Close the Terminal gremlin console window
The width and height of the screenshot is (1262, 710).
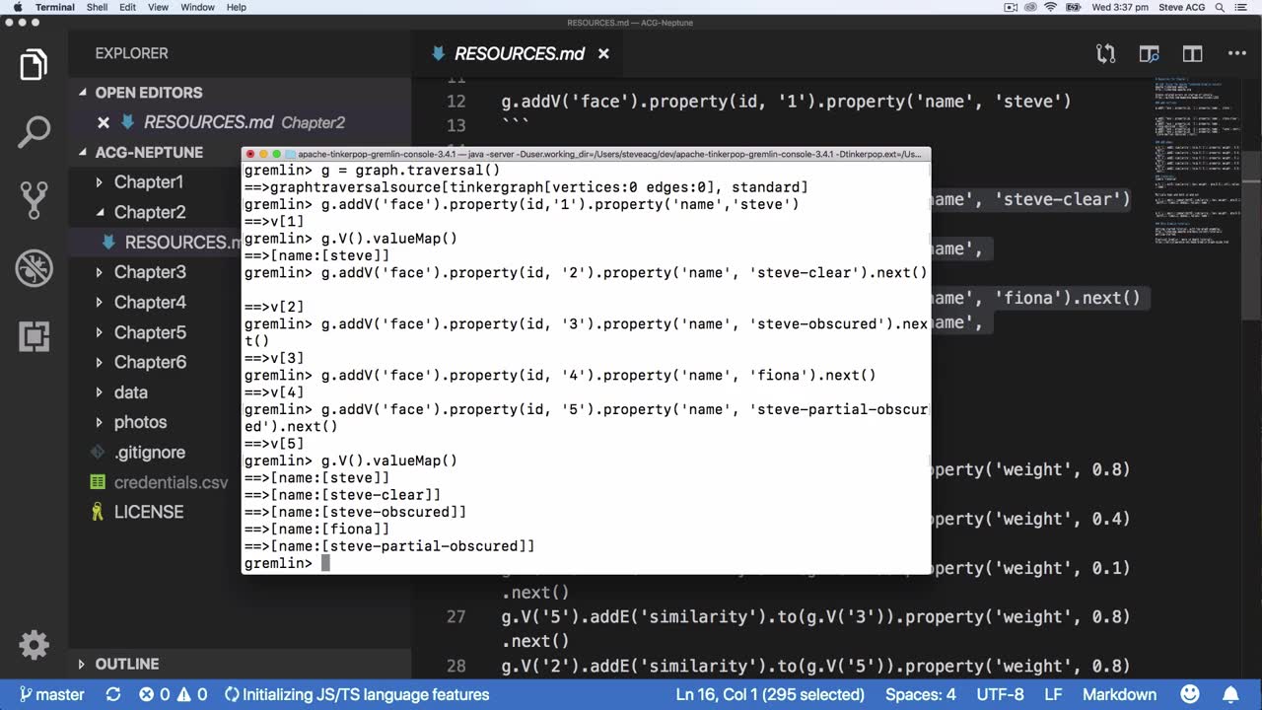(x=250, y=154)
